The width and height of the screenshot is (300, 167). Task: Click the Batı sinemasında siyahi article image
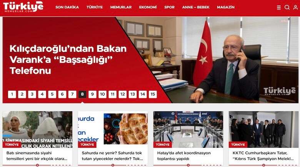click(x=38, y=129)
